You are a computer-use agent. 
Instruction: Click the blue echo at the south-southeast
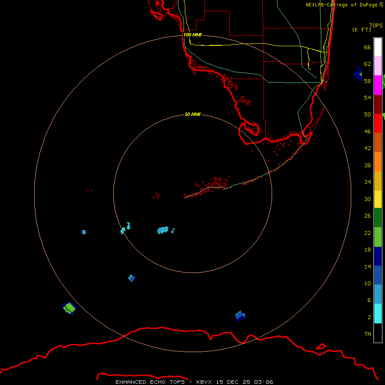click(240, 316)
